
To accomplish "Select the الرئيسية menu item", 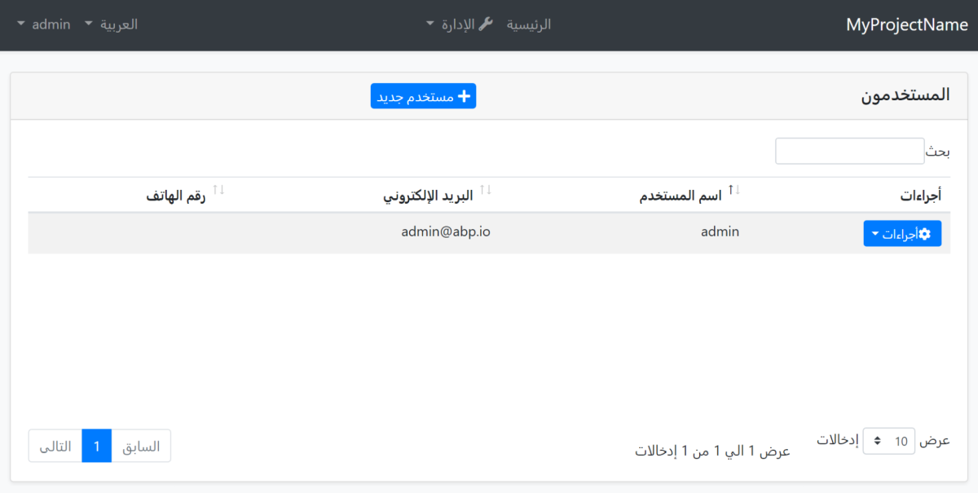I will [x=528, y=24].
